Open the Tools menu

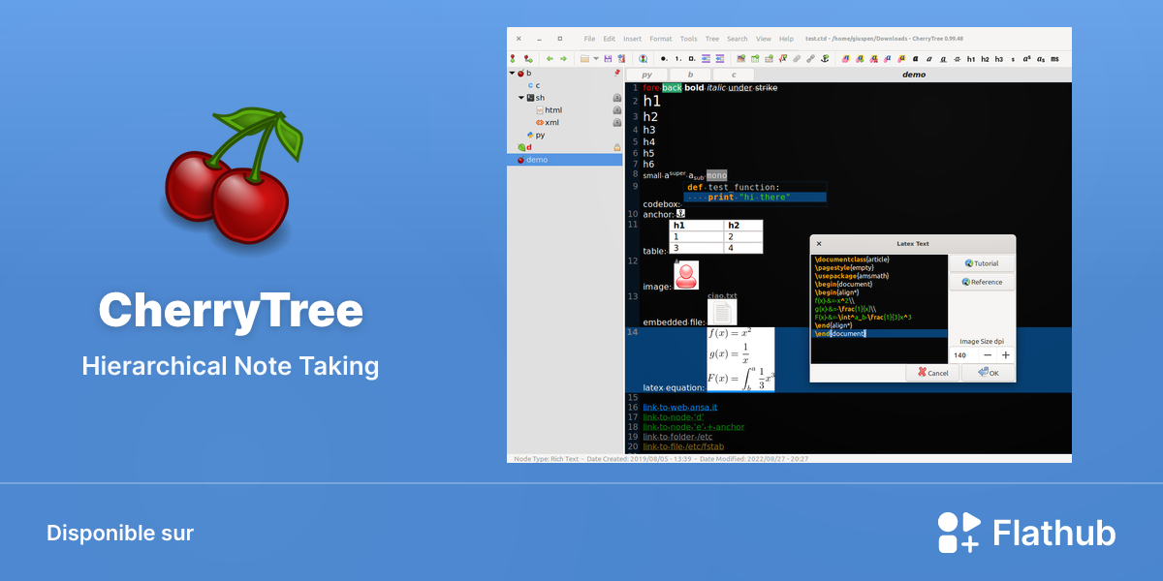click(x=688, y=39)
